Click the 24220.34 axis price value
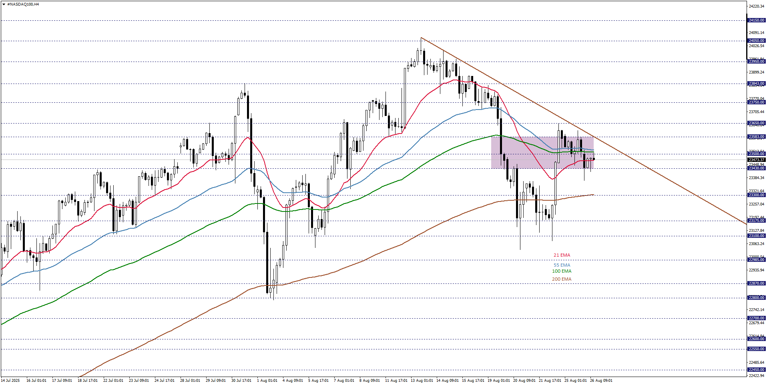 point(756,6)
